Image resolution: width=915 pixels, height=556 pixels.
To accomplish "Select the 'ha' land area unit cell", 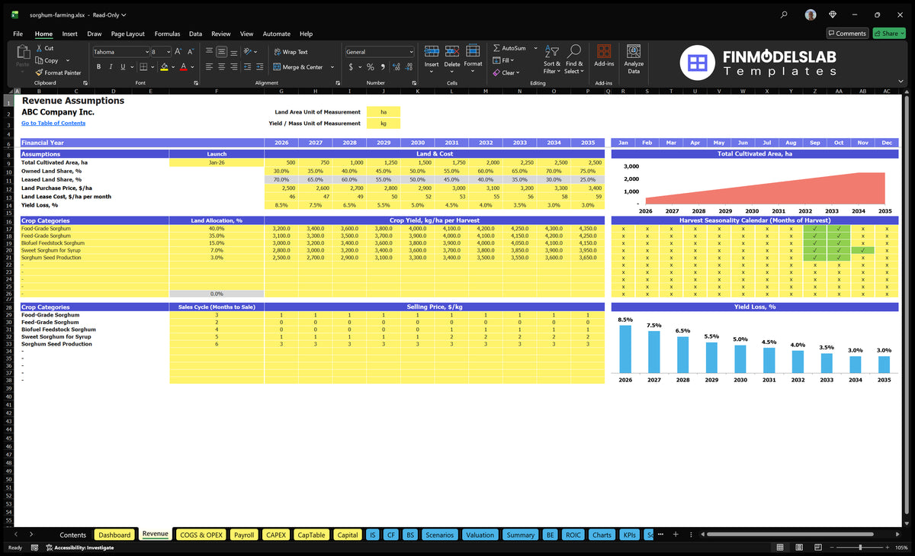I will pyautogui.click(x=384, y=111).
